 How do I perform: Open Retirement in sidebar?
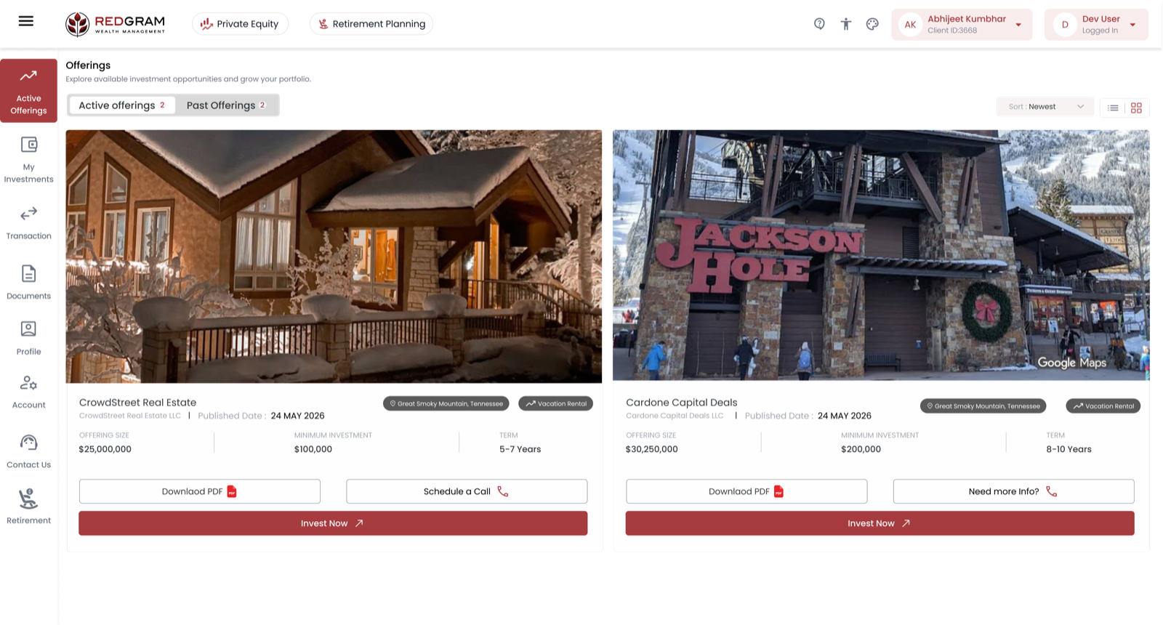point(28,507)
